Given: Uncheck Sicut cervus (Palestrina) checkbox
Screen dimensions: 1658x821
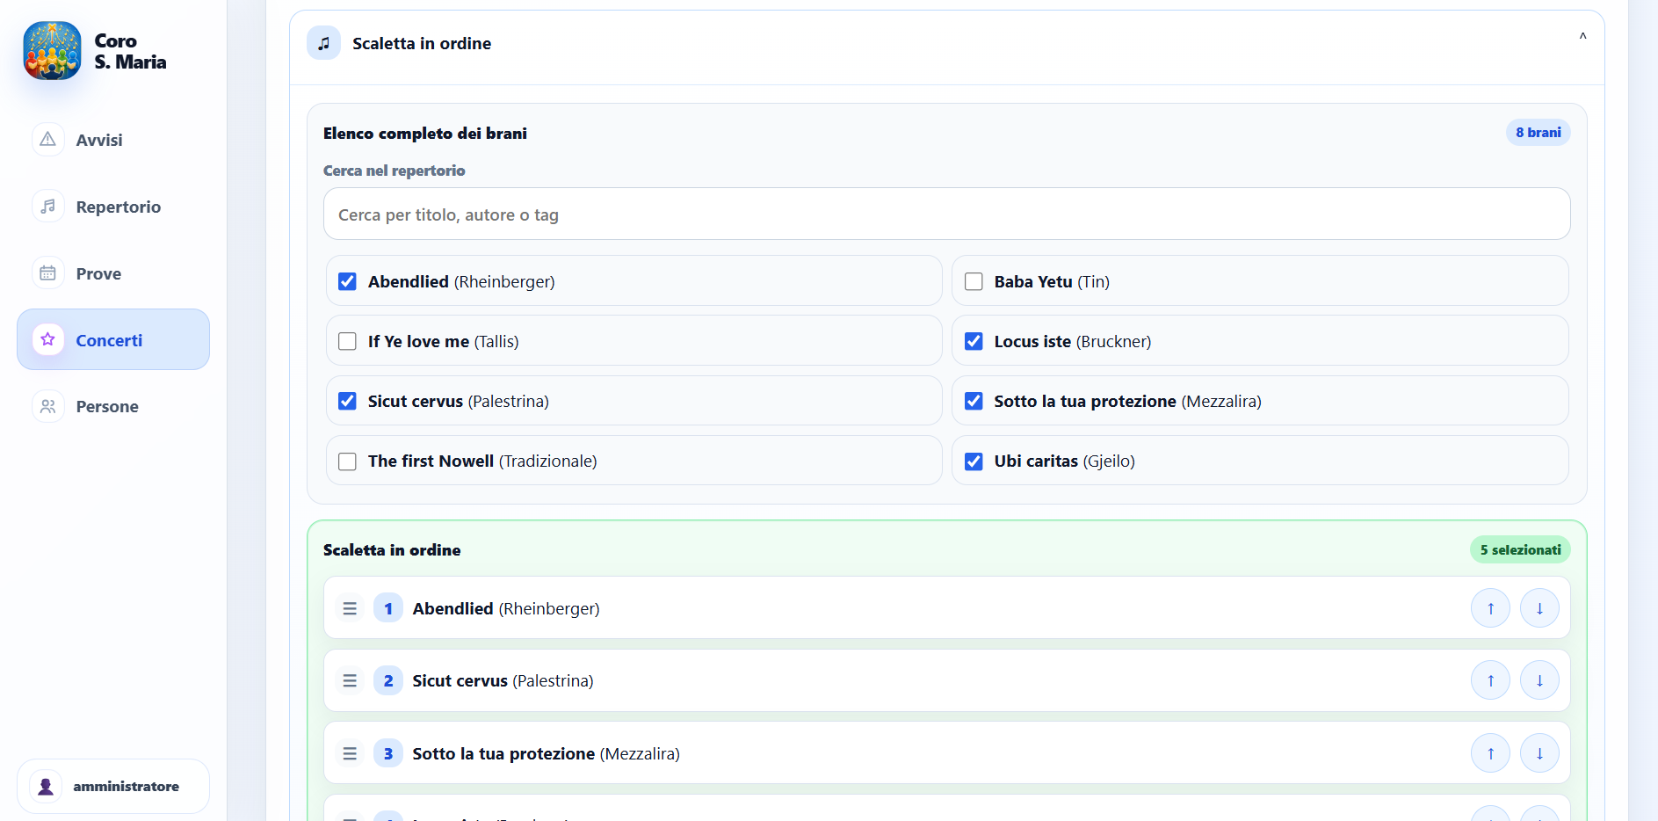Looking at the screenshot, I should coord(347,401).
